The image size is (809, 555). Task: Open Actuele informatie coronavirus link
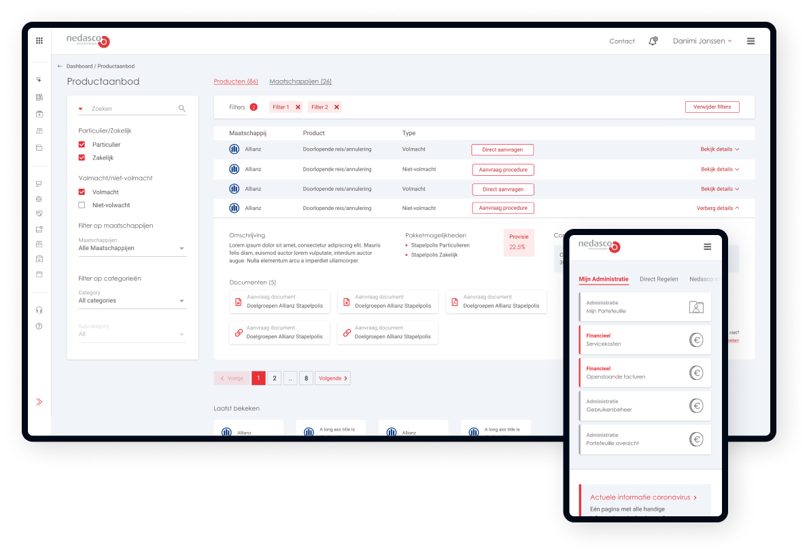tap(643, 497)
